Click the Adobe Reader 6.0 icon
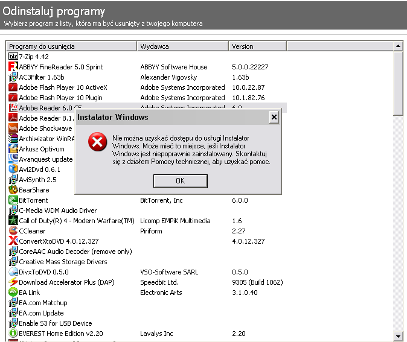Image resolution: width=407 pixels, height=342 pixels. (13, 107)
